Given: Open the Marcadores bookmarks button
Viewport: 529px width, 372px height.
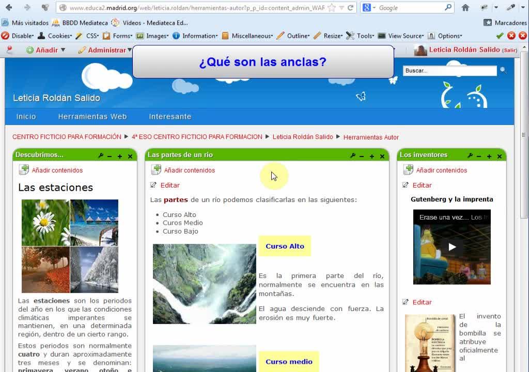Looking at the screenshot, I should coord(505,23).
